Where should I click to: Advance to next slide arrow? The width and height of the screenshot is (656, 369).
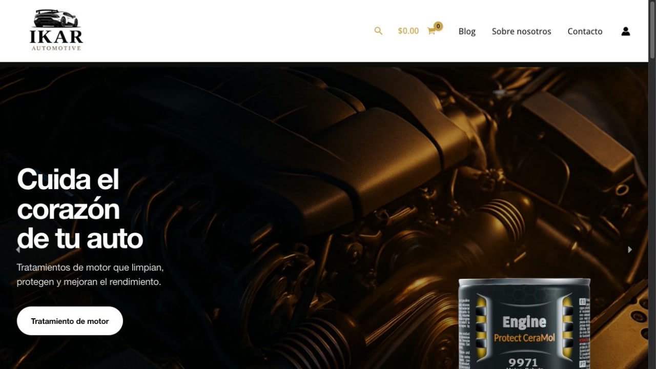click(x=630, y=250)
